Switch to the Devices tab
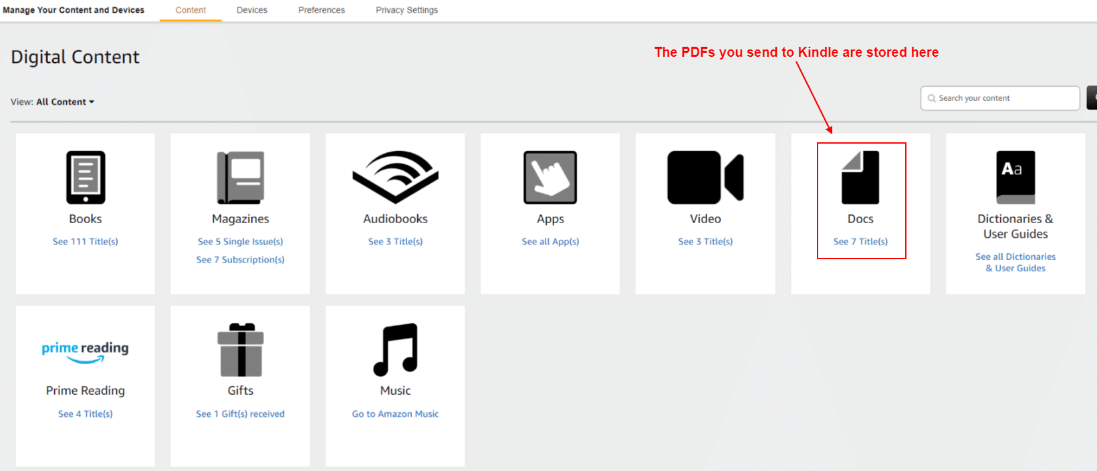 pos(252,10)
